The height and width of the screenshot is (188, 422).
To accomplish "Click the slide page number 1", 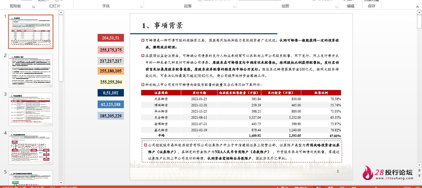I will (x=338, y=171).
